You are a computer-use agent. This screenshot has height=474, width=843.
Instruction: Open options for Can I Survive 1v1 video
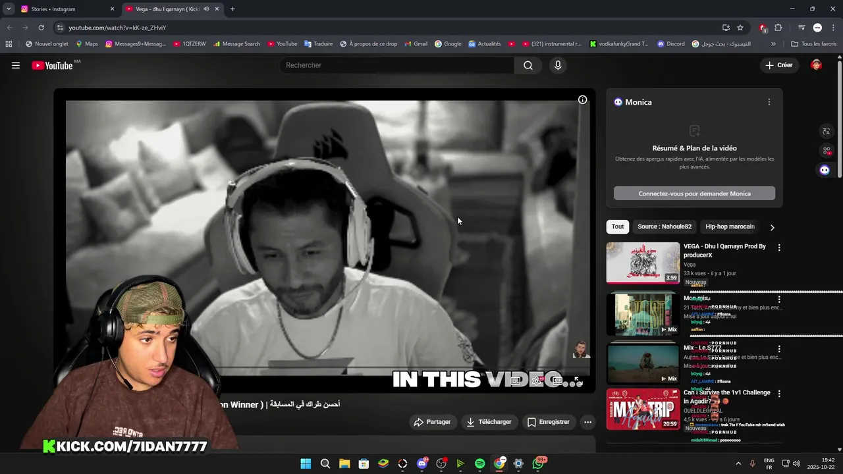click(779, 394)
